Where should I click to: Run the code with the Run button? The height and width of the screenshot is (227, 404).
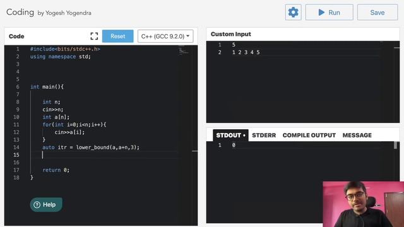tap(330, 12)
